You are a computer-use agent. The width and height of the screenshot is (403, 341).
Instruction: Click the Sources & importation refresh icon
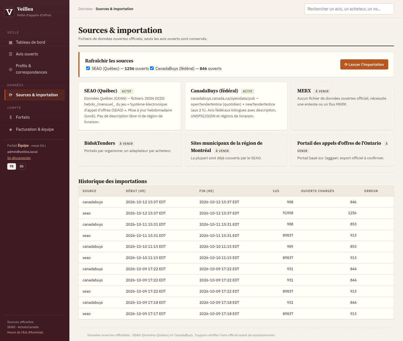[11, 95]
